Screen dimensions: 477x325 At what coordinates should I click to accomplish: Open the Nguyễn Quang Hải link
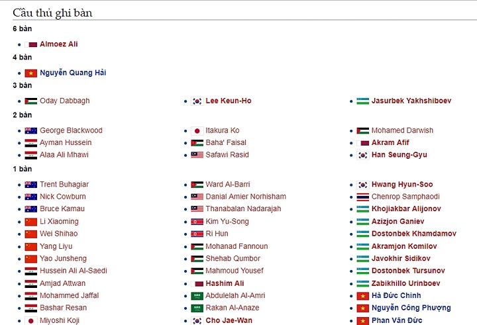(73, 73)
